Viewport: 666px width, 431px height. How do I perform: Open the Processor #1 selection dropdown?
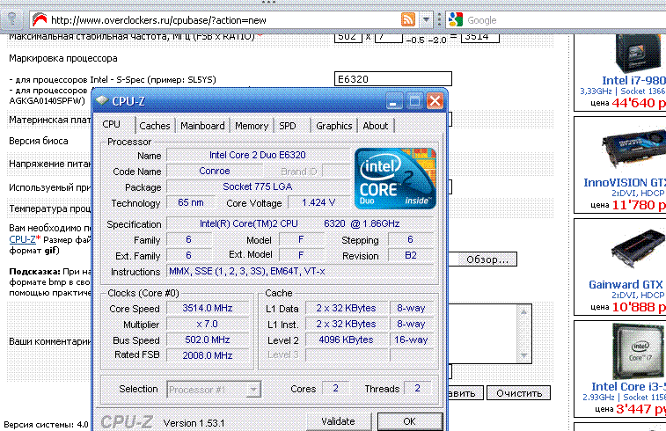point(214,389)
